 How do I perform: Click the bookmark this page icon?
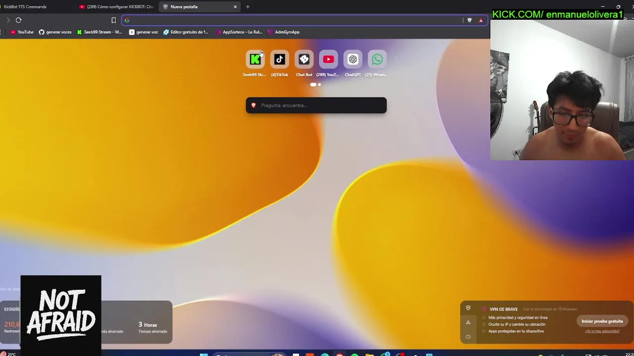[x=113, y=20]
